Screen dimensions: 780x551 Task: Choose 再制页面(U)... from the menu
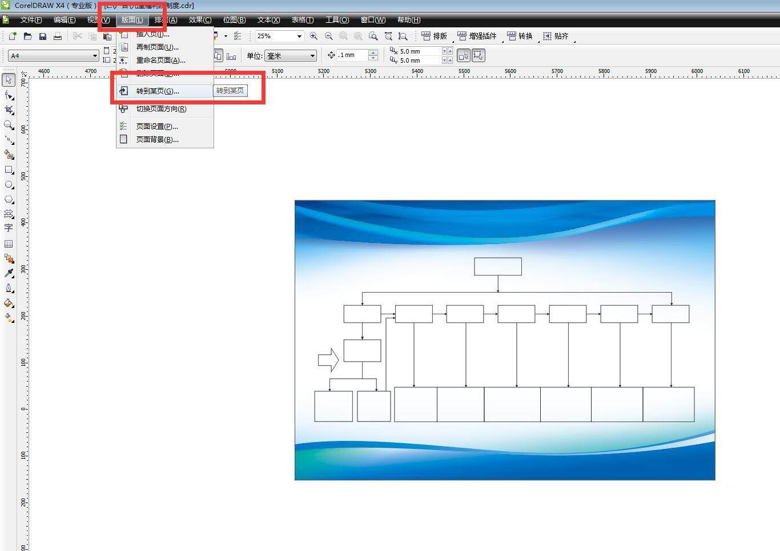(x=165, y=47)
